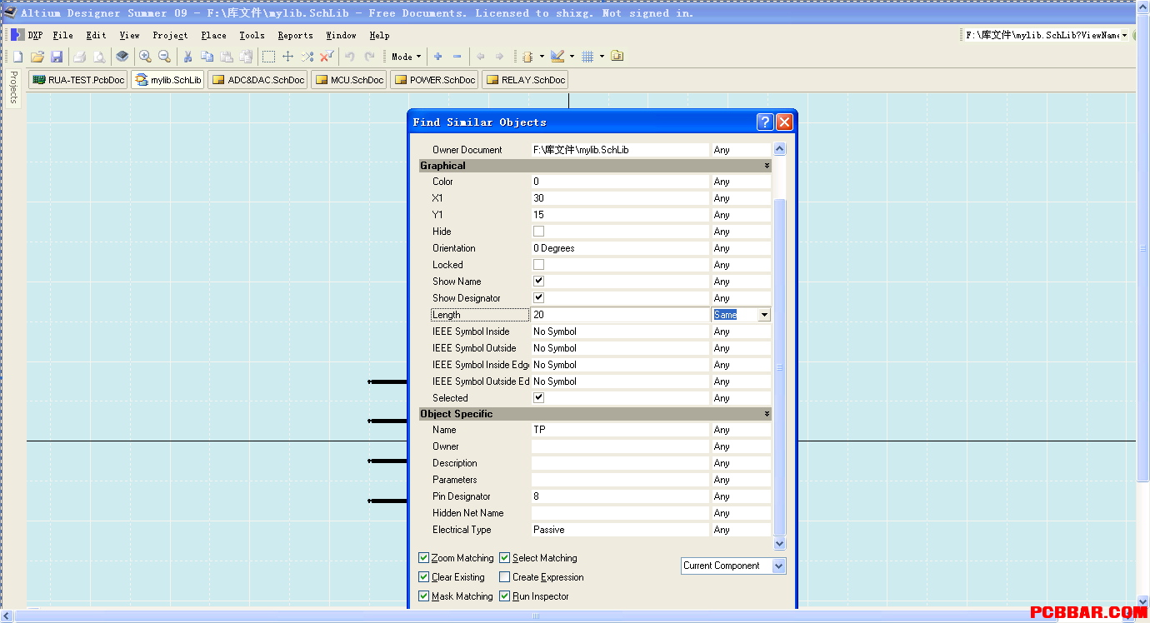Click the Find Similar Objects help button
1150x623 pixels.
765,122
